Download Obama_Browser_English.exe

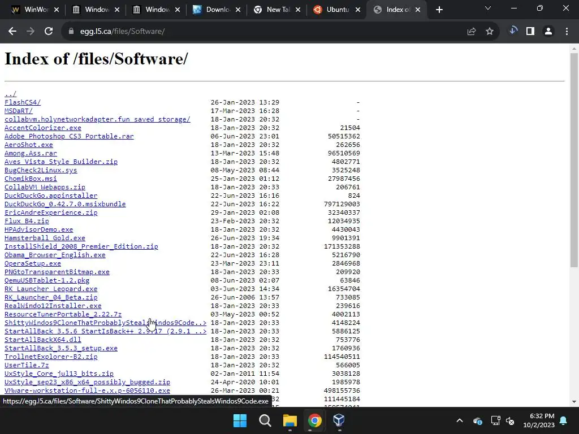click(x=55, y=255)
